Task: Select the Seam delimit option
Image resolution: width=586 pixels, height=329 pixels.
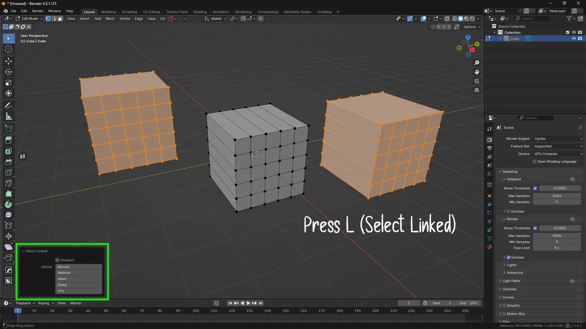Action: tap(79, 279)
